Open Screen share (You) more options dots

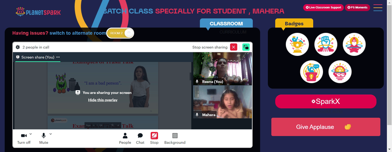(x=58, y=57)
